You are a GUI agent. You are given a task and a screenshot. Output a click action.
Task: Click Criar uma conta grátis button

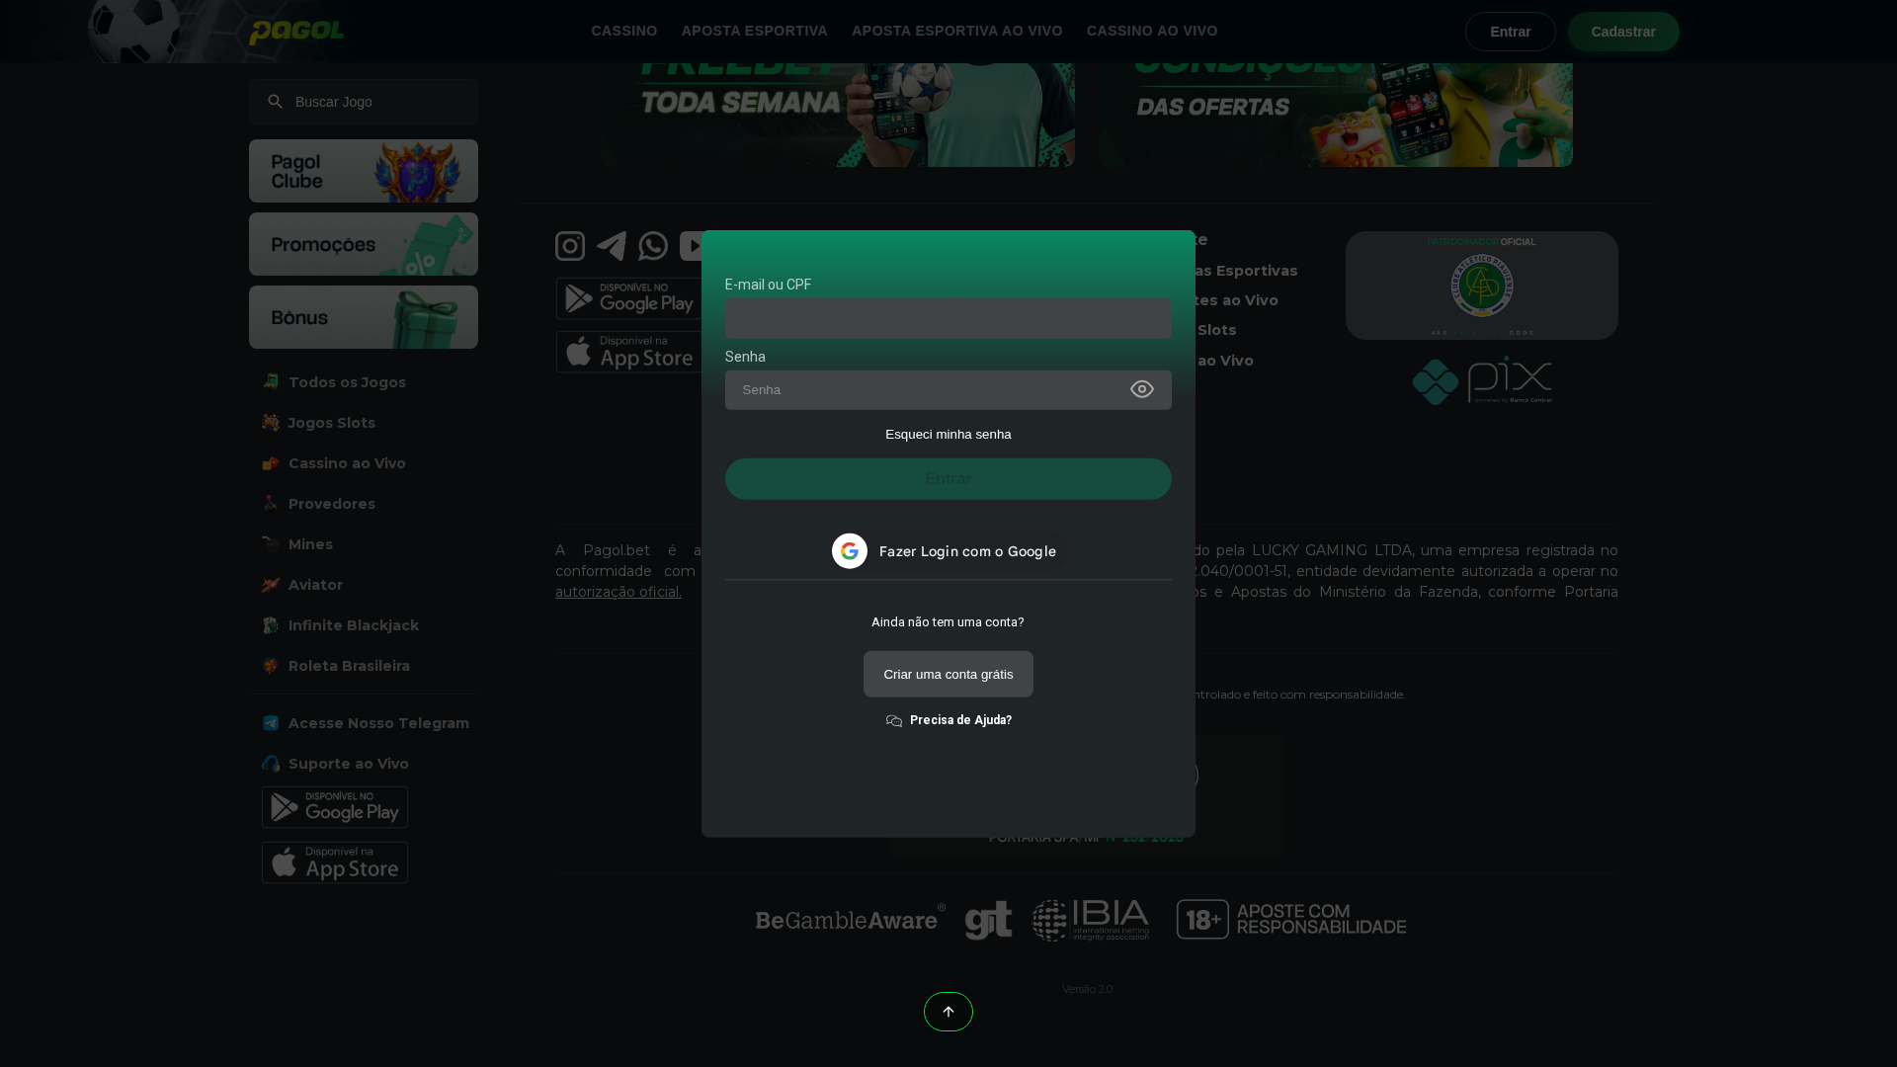[x=948, y=674]
